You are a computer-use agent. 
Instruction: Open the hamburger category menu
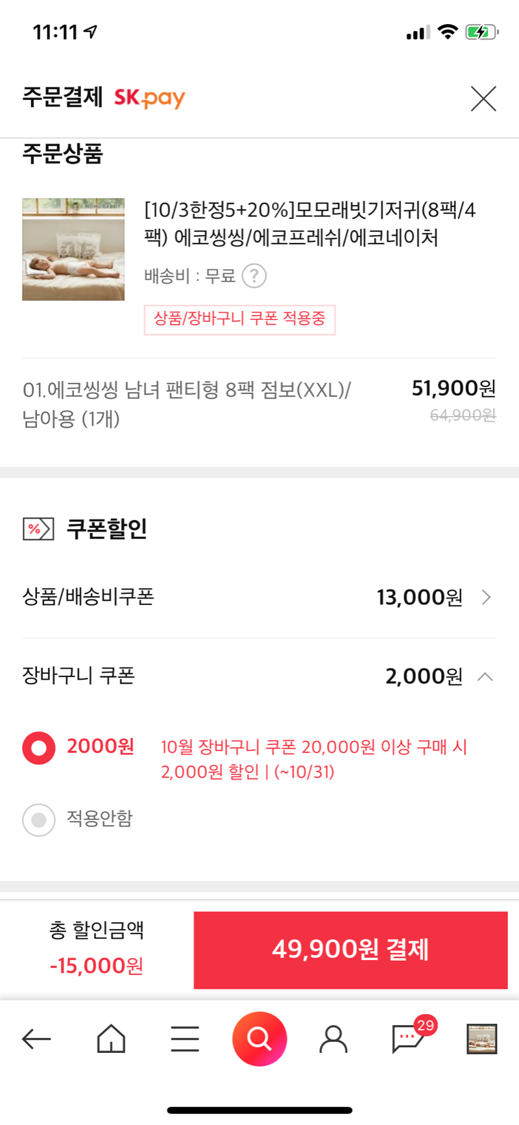(x=185, y=1039)
